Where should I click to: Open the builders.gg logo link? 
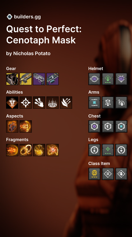(x=24, y=17)
